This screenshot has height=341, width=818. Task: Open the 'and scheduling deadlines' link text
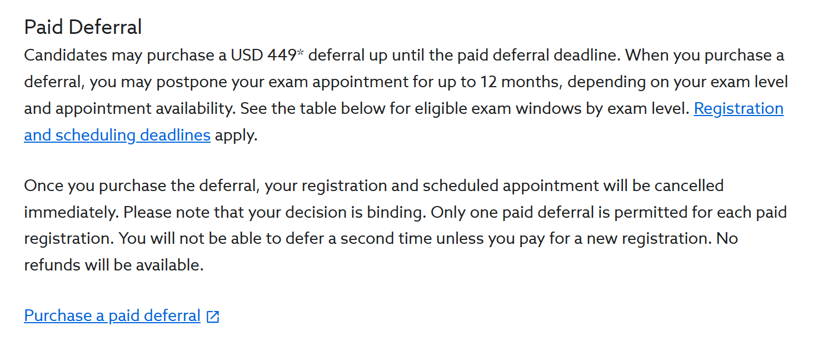click(117, 135)
